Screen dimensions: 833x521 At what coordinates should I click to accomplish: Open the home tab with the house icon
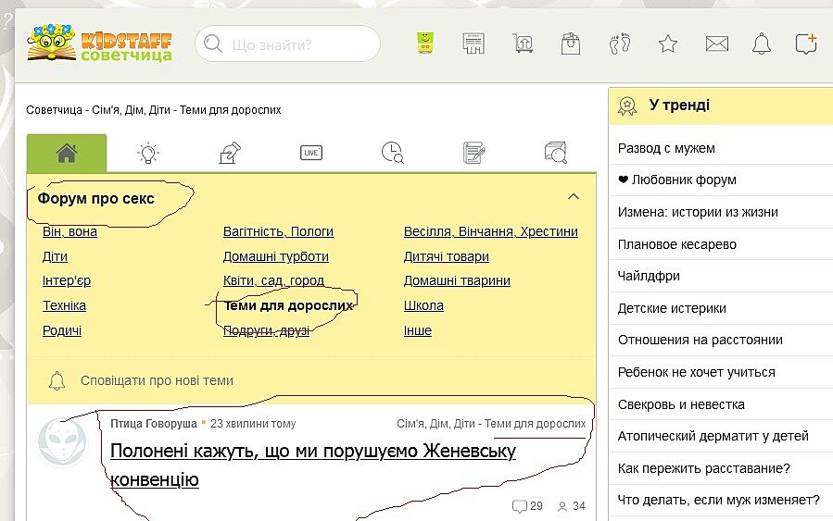click(66, 154)
